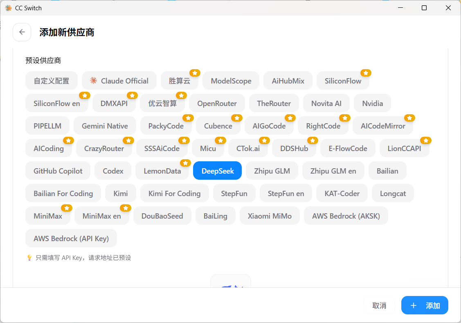This screenshot has height=323, width=461.
Task: Choose the 自定义配置 preset
Action: (x=52, y=81)
